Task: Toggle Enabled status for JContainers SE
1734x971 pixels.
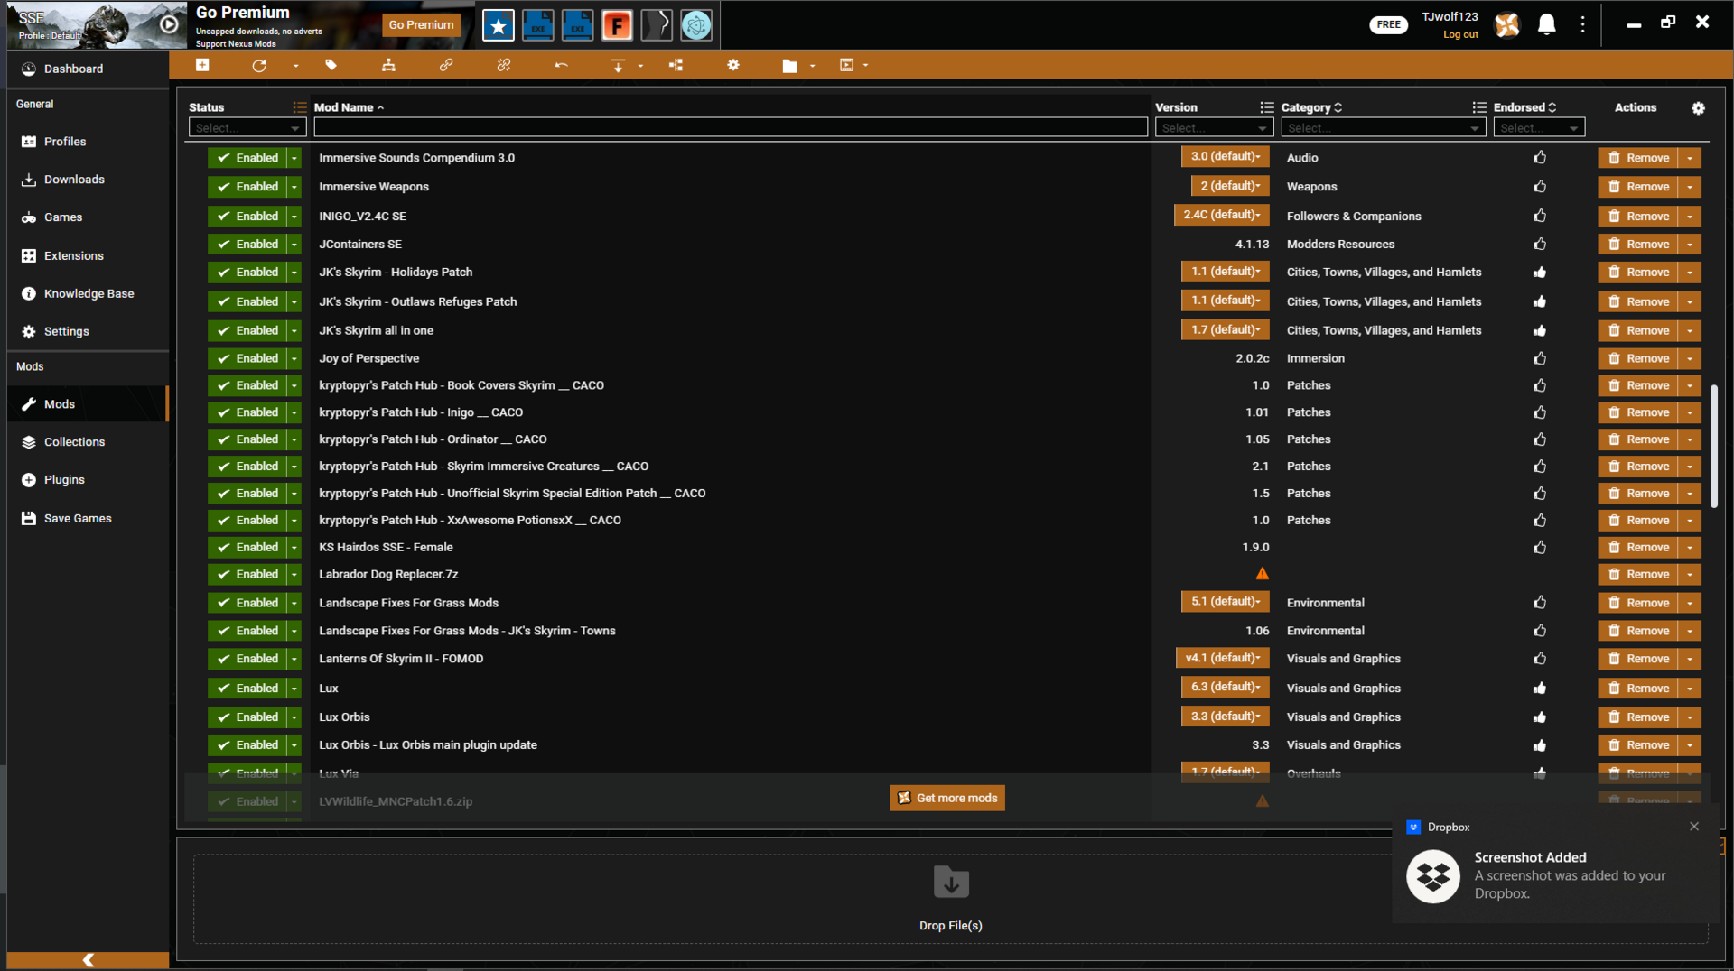Action: (246, 245)
